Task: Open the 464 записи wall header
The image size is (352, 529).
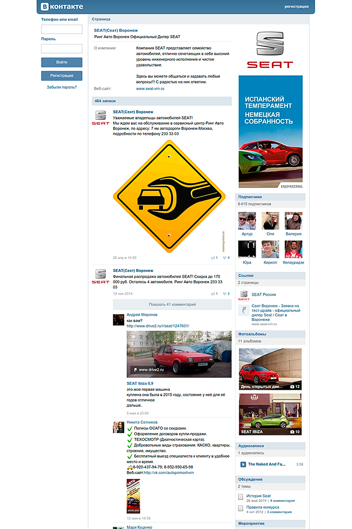Action: point(162,101)
